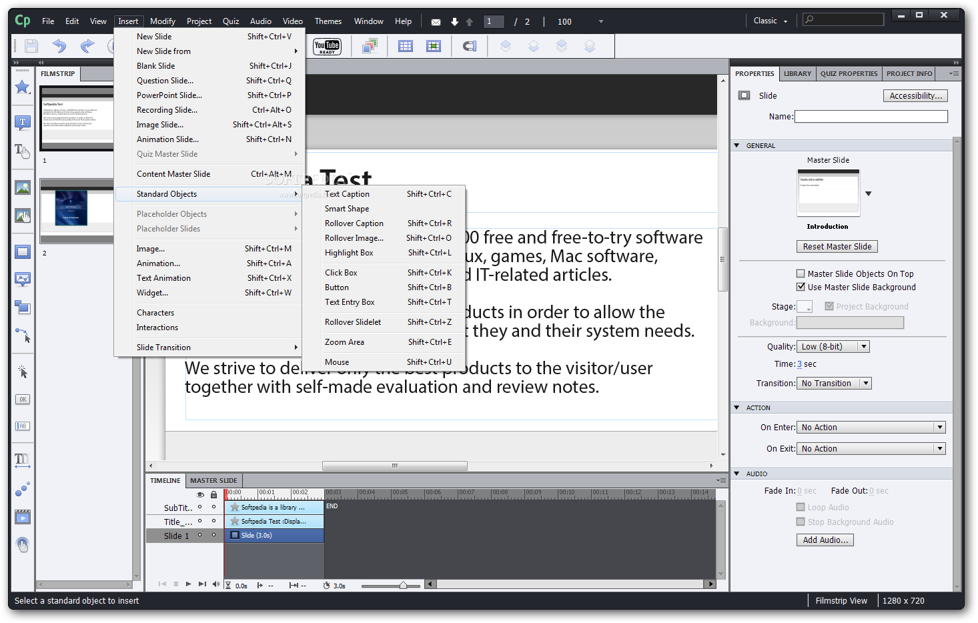Toggle visibility for SubTitle timeline layer

tap(199, 508)
